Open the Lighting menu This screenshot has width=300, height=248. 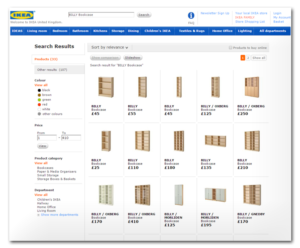tap(245, 31)
